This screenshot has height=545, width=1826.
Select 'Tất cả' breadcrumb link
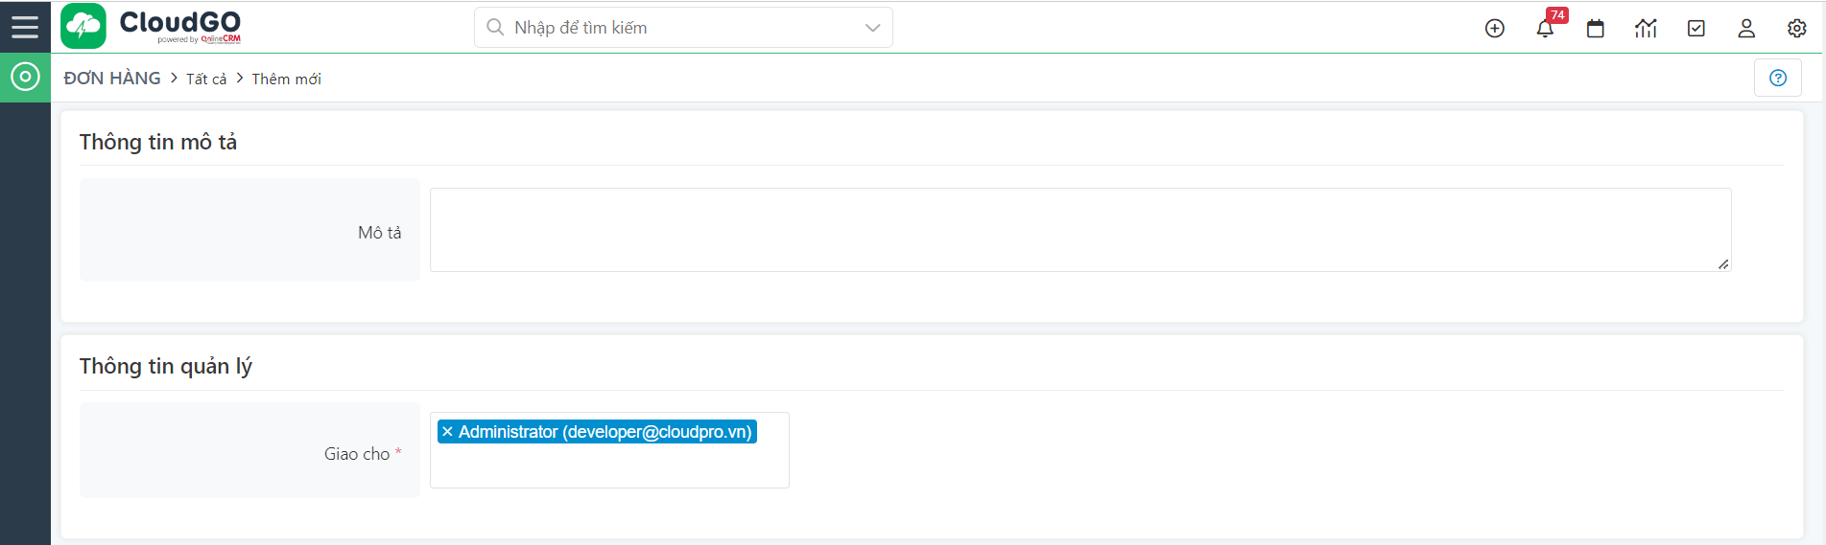[206, 79]
